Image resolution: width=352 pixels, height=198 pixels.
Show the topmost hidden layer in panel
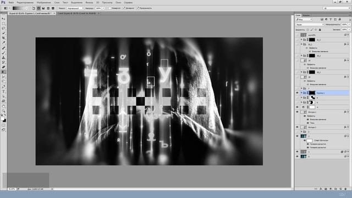point(297,35)
